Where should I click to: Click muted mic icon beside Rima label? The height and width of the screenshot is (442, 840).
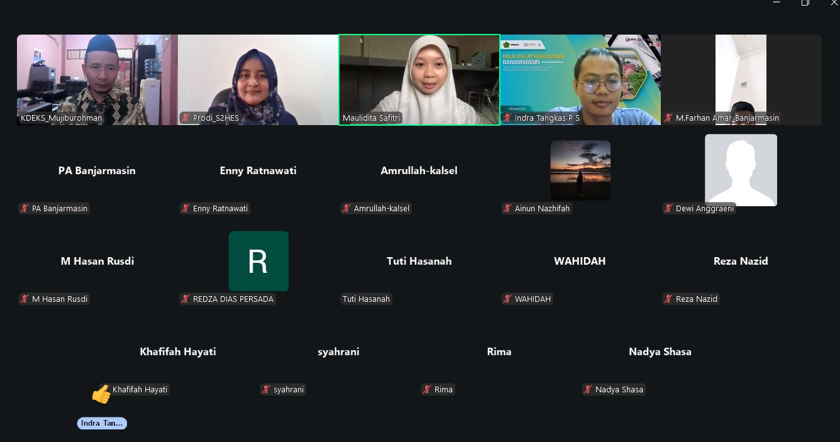coord(427,390)
